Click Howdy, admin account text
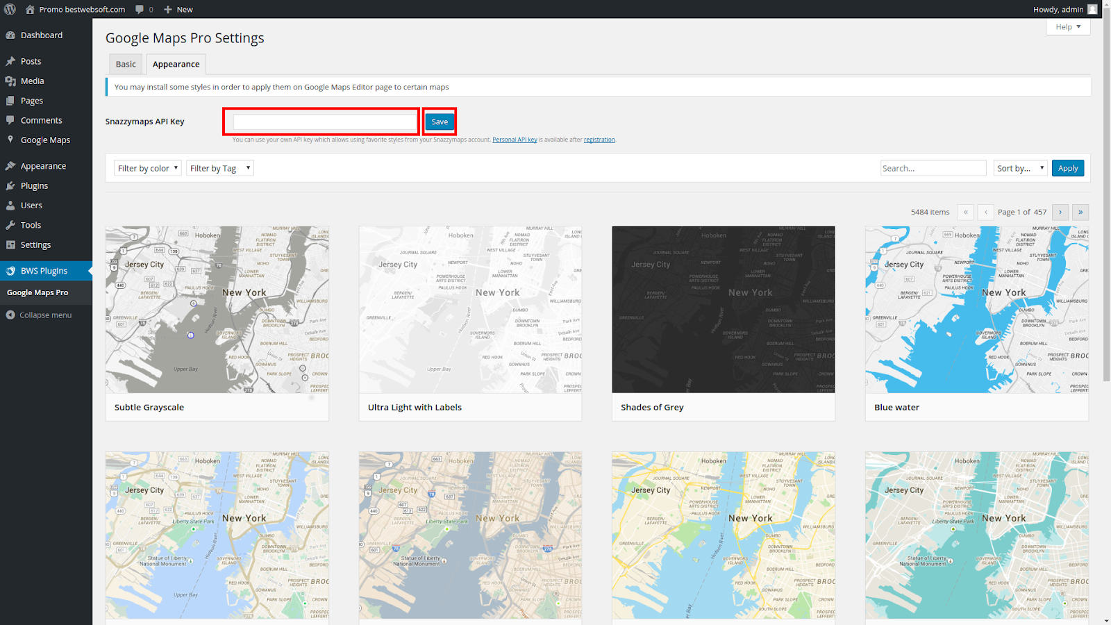 coord(1058,9)
